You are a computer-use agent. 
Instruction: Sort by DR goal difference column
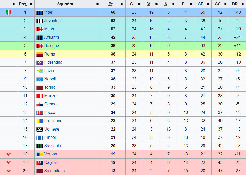click(242, 4)
